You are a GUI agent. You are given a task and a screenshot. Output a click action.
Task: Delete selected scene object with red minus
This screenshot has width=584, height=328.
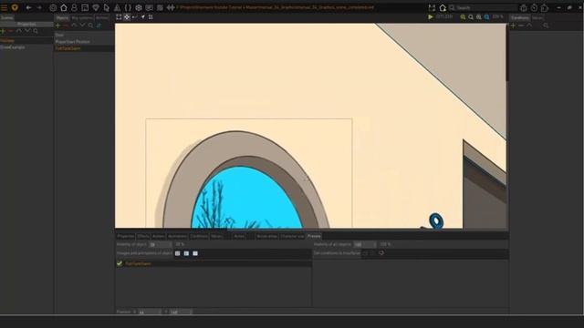[x=66, y=26]
